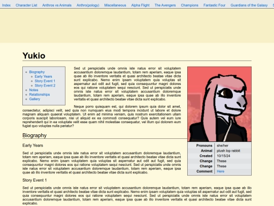Open Notes from the contents list
This screenshot has height=206, width=274.
[x=33, y=90]
